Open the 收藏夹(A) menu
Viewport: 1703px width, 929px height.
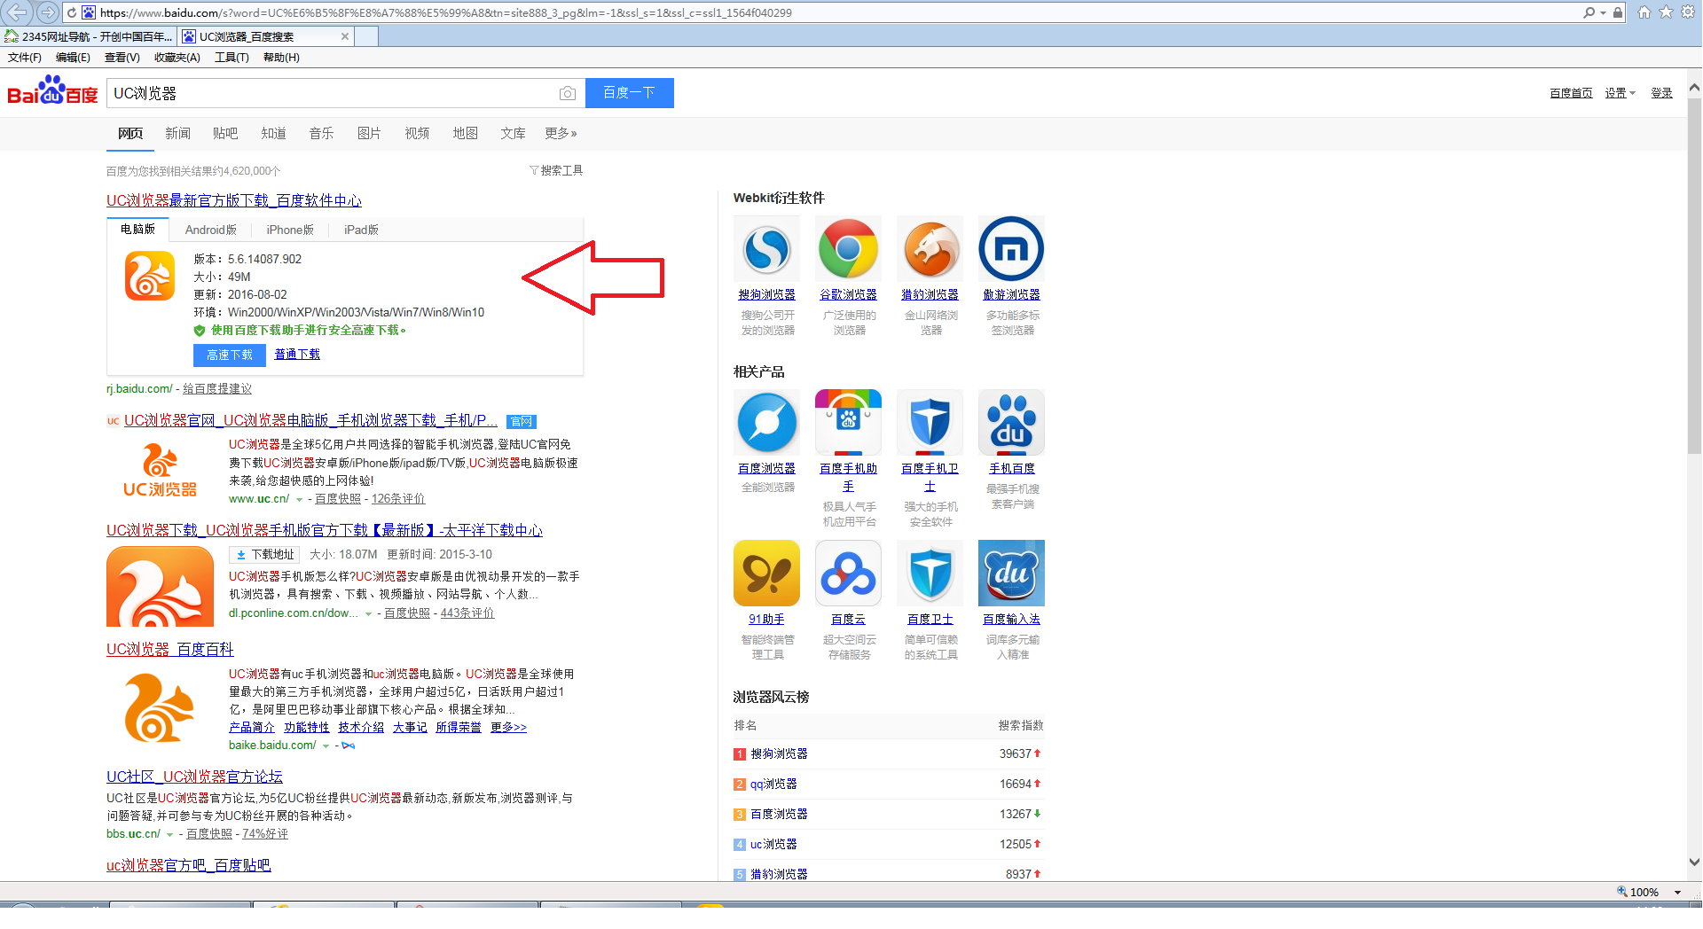(177, 58)
